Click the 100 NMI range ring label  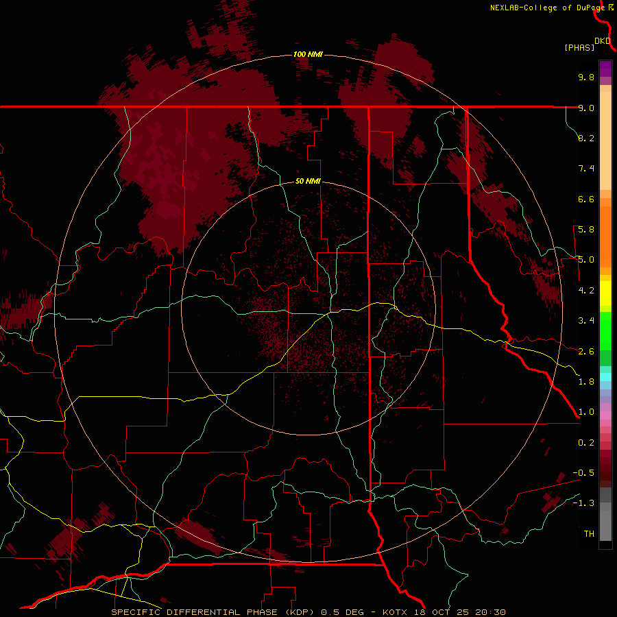coord(308,54)
